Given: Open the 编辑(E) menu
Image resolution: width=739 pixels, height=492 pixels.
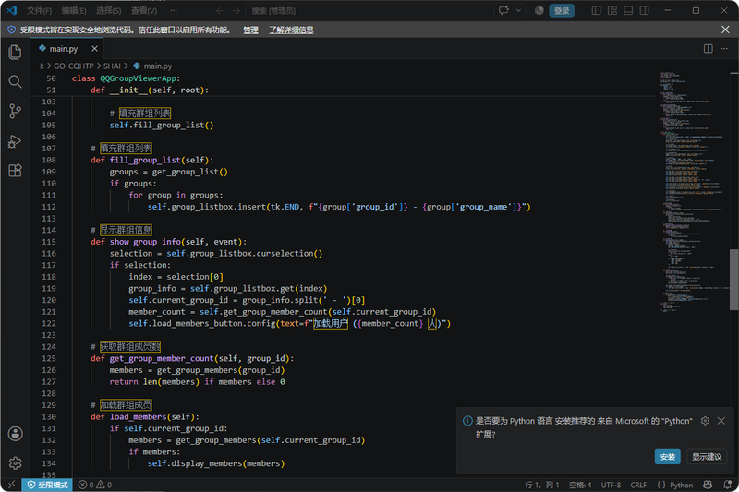Looking at the screenshot, I should (74, 10).
